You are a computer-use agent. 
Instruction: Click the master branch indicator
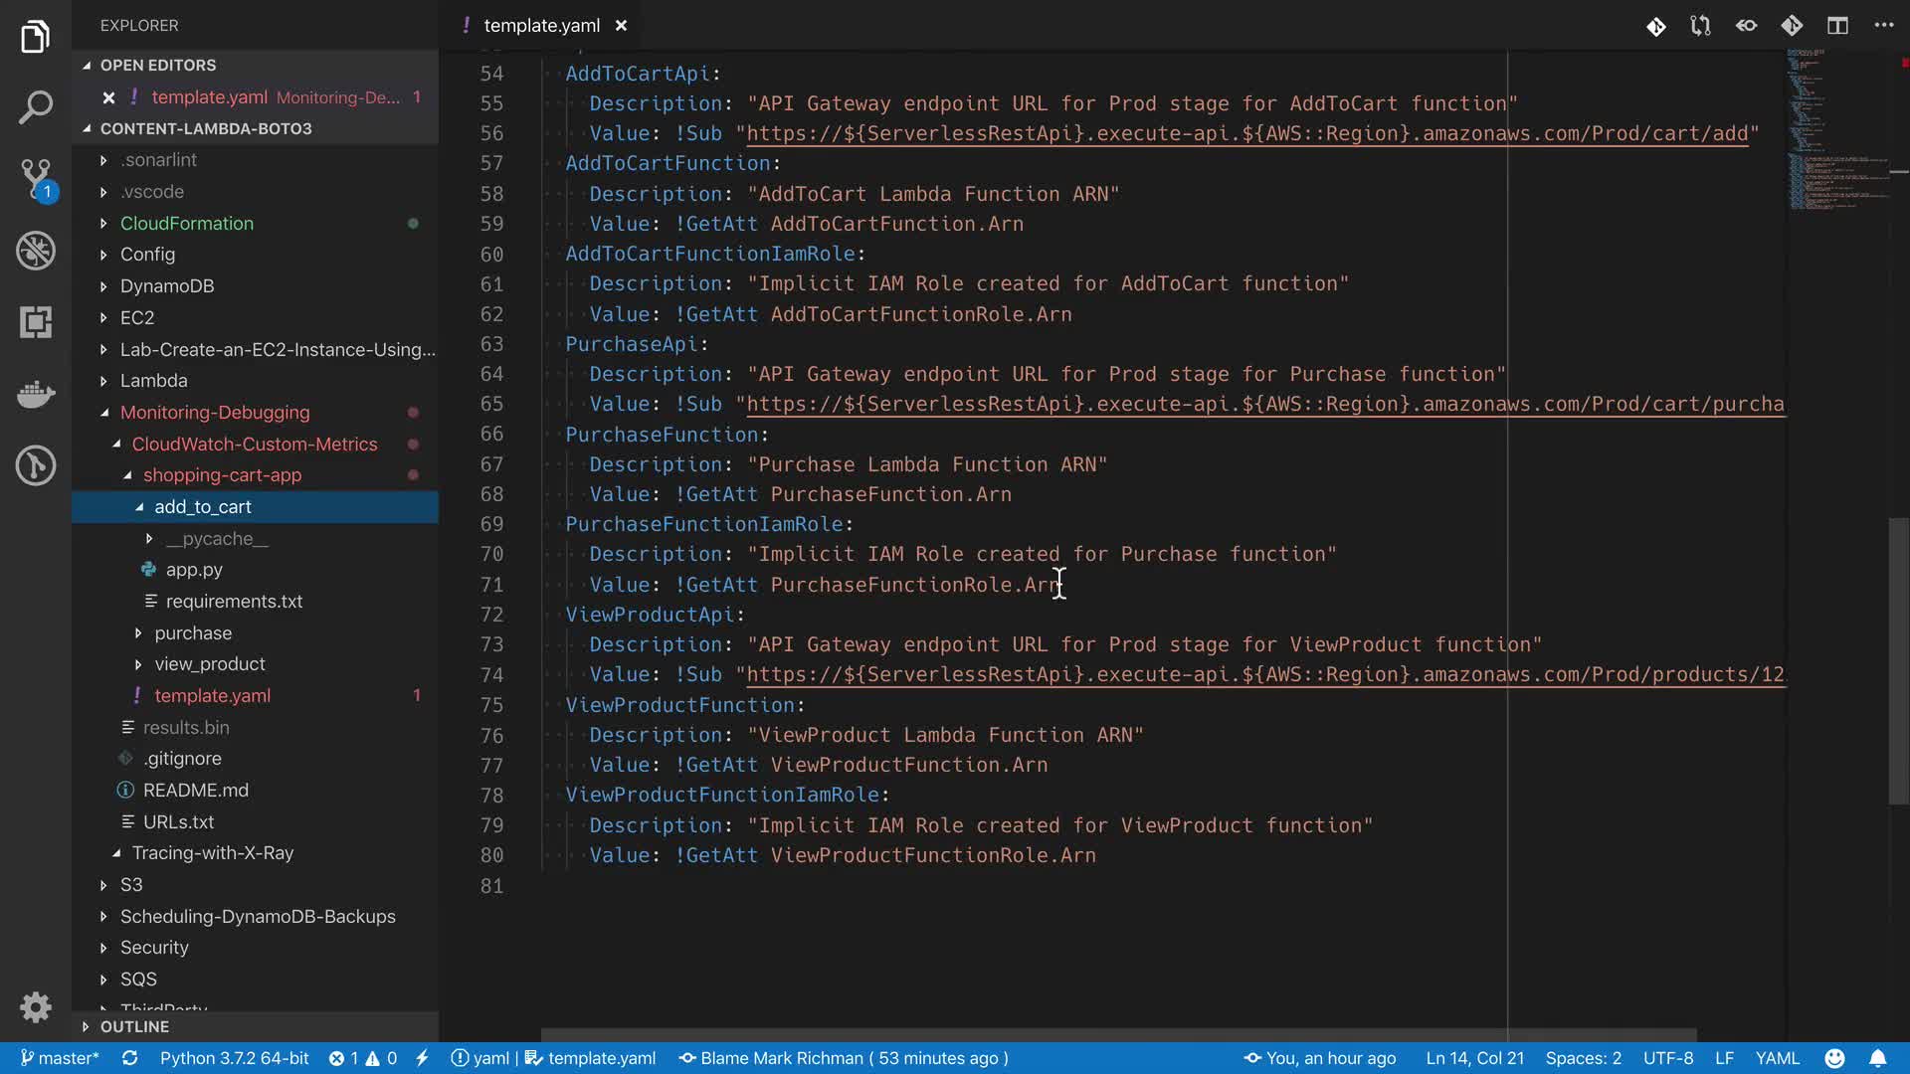click(60, 1058)
